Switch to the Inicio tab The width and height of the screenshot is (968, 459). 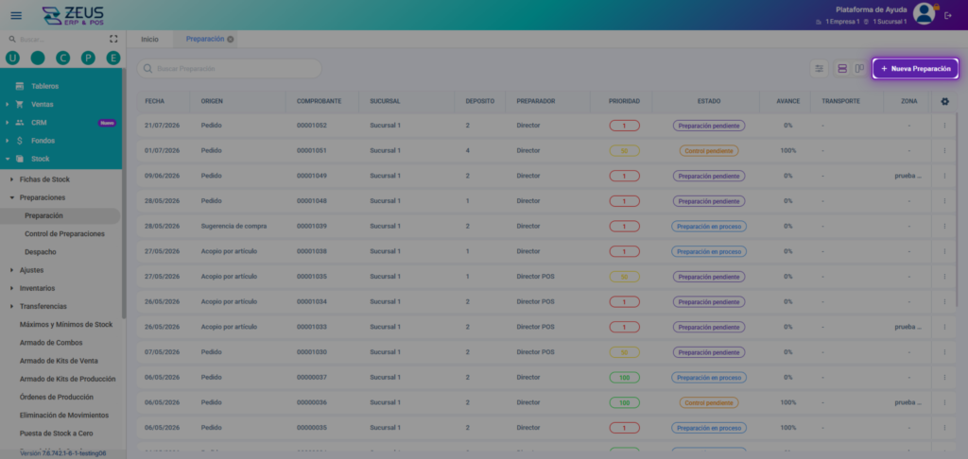pyautogui.click(x=149, y=39)
